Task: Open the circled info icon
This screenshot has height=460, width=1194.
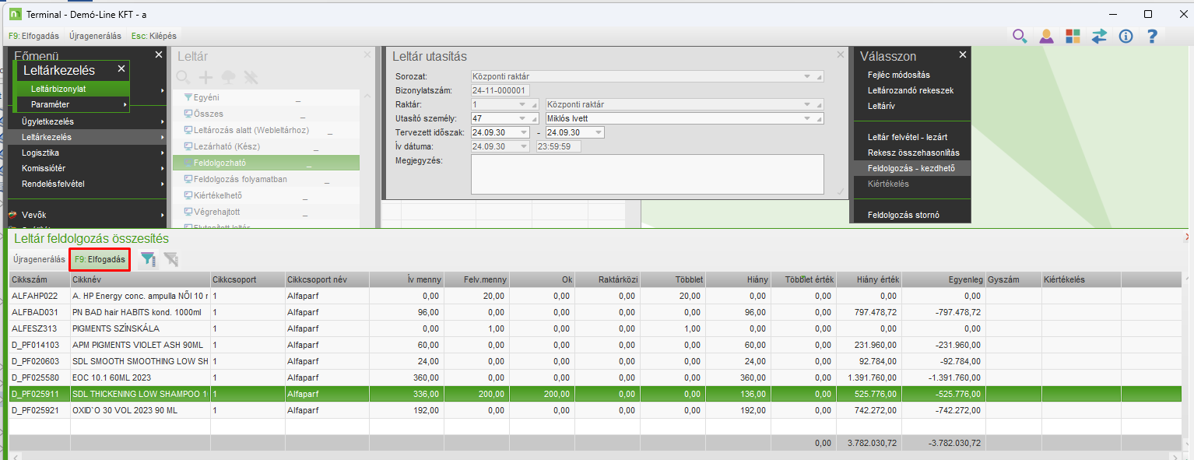Action: 1126,36
